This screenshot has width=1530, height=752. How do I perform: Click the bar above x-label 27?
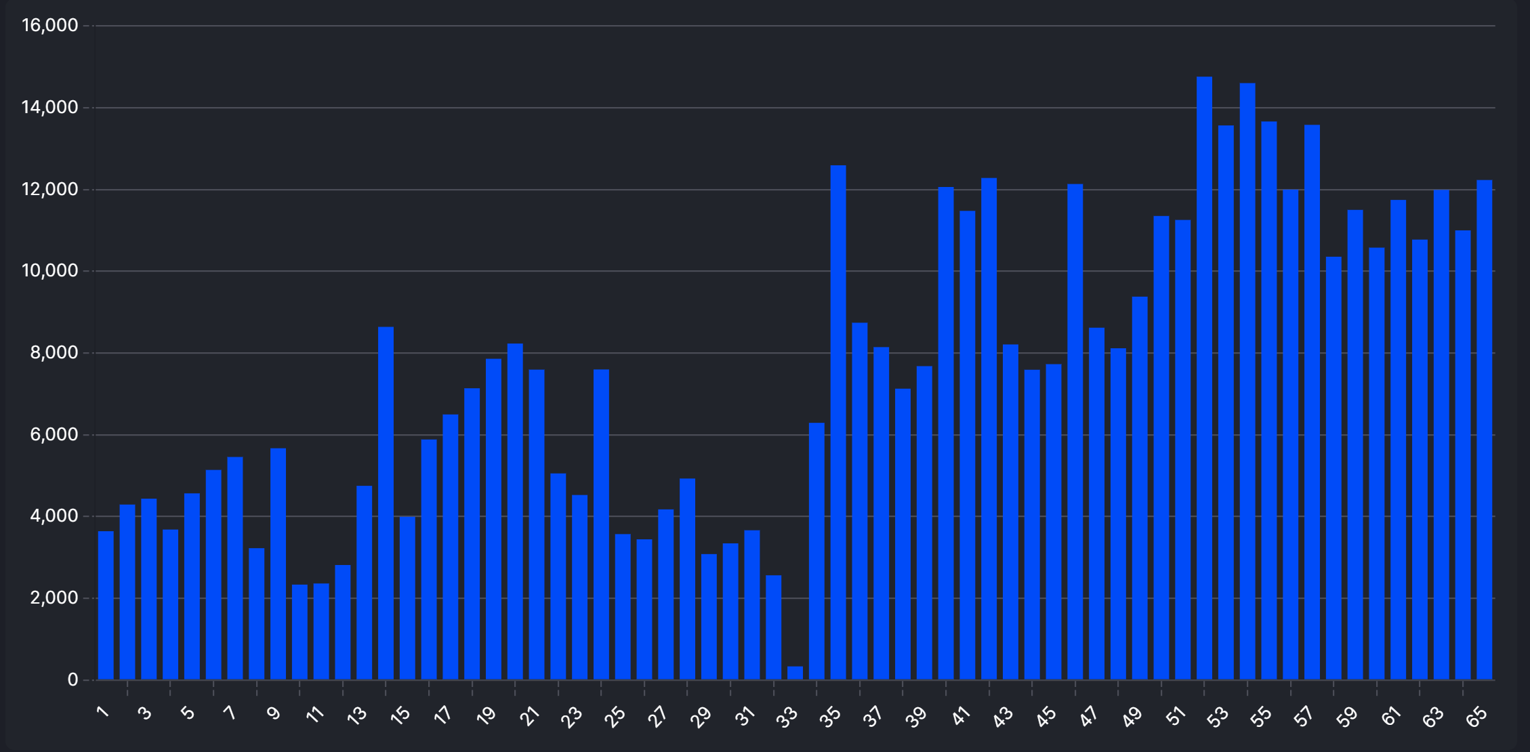tap(665, 594)
